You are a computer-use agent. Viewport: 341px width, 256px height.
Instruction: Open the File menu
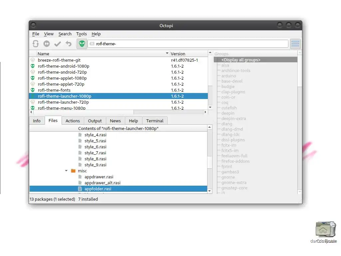(x=36, y=34)
